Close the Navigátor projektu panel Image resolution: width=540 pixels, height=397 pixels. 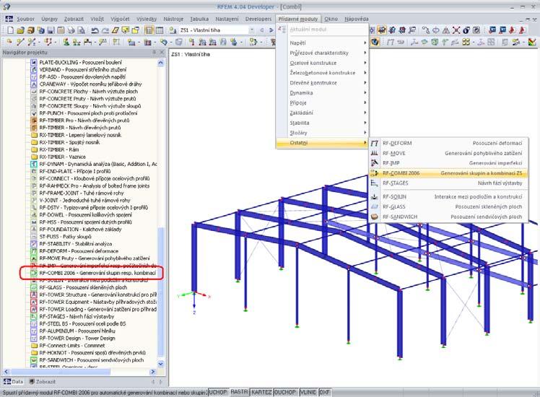pos(162,53)
